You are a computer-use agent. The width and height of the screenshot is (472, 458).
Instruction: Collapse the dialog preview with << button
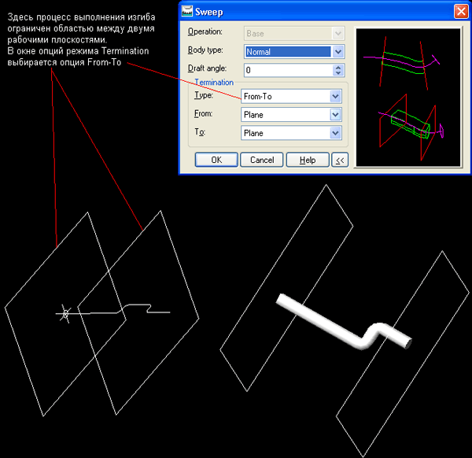coord(340,160)
